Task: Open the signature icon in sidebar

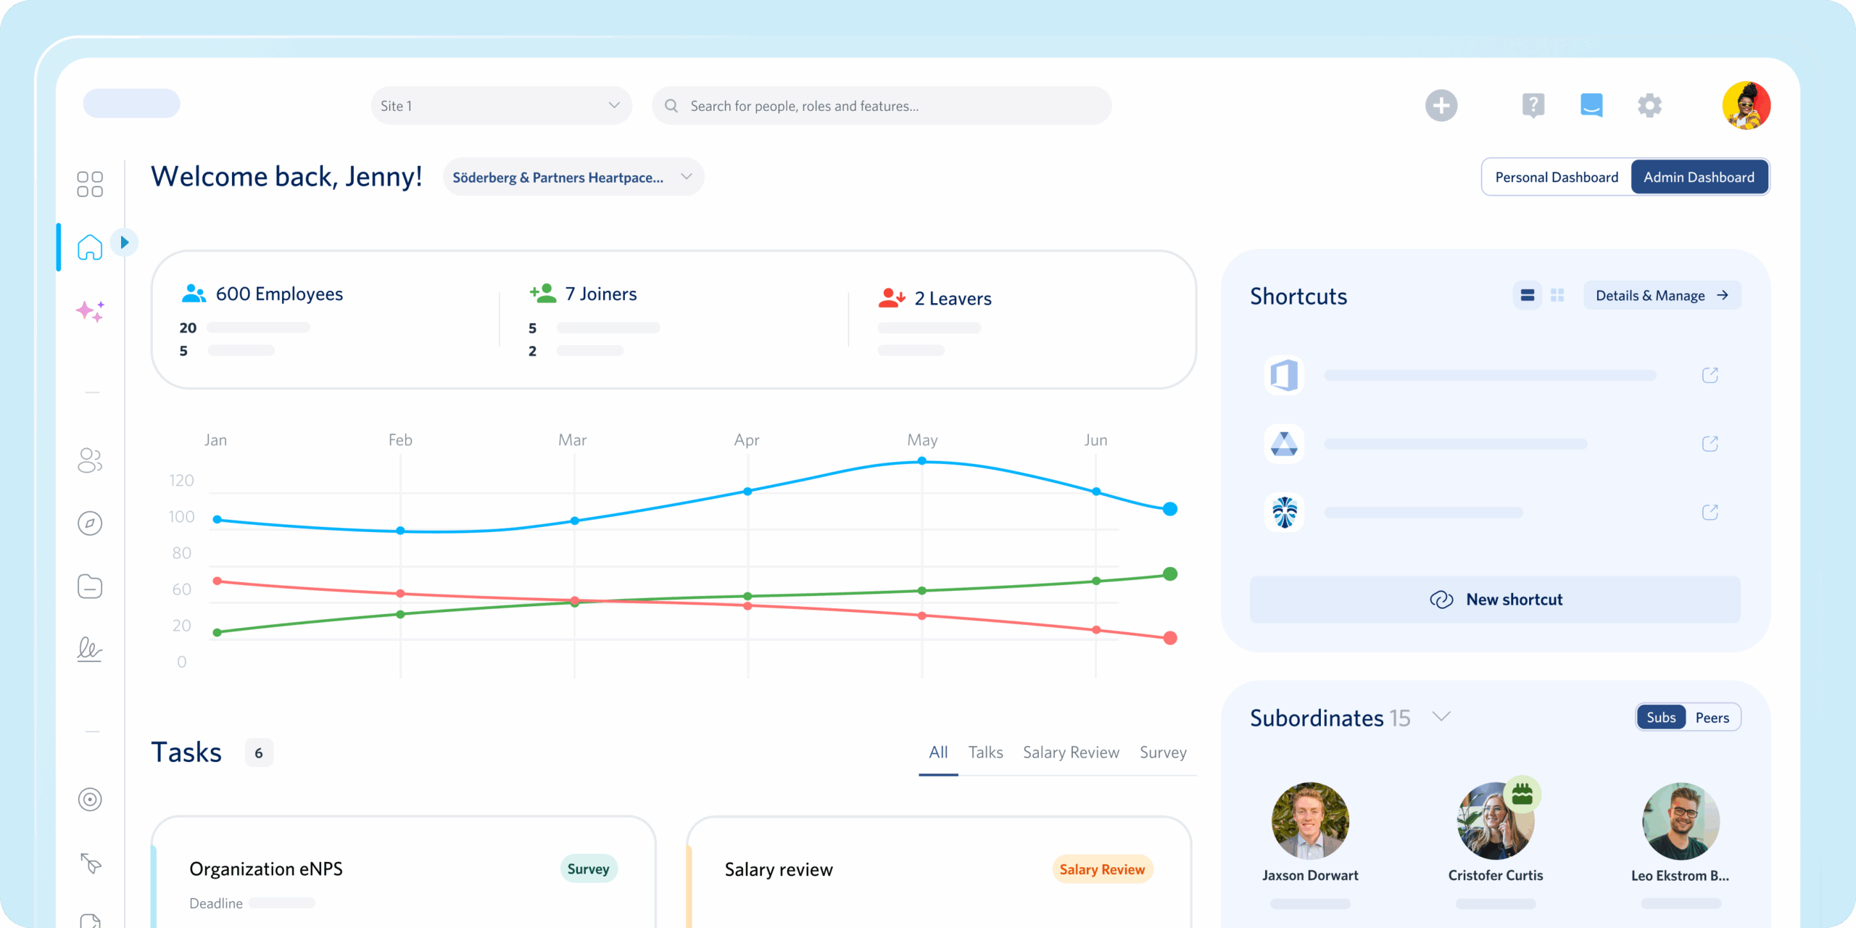Action: click(x=90, y=649)
